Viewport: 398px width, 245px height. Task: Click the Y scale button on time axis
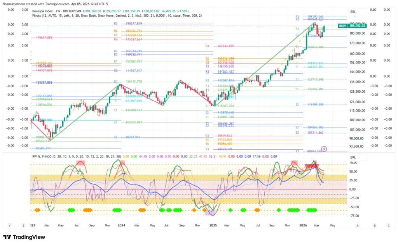(10, 225)
